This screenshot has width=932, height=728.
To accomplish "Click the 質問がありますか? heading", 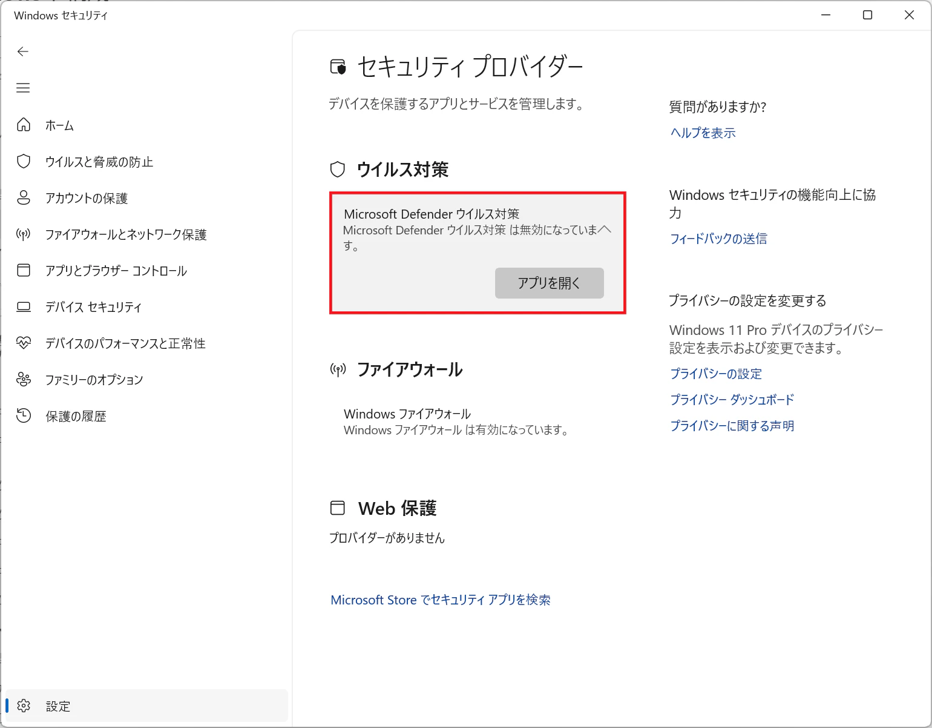I will (718, 107).
